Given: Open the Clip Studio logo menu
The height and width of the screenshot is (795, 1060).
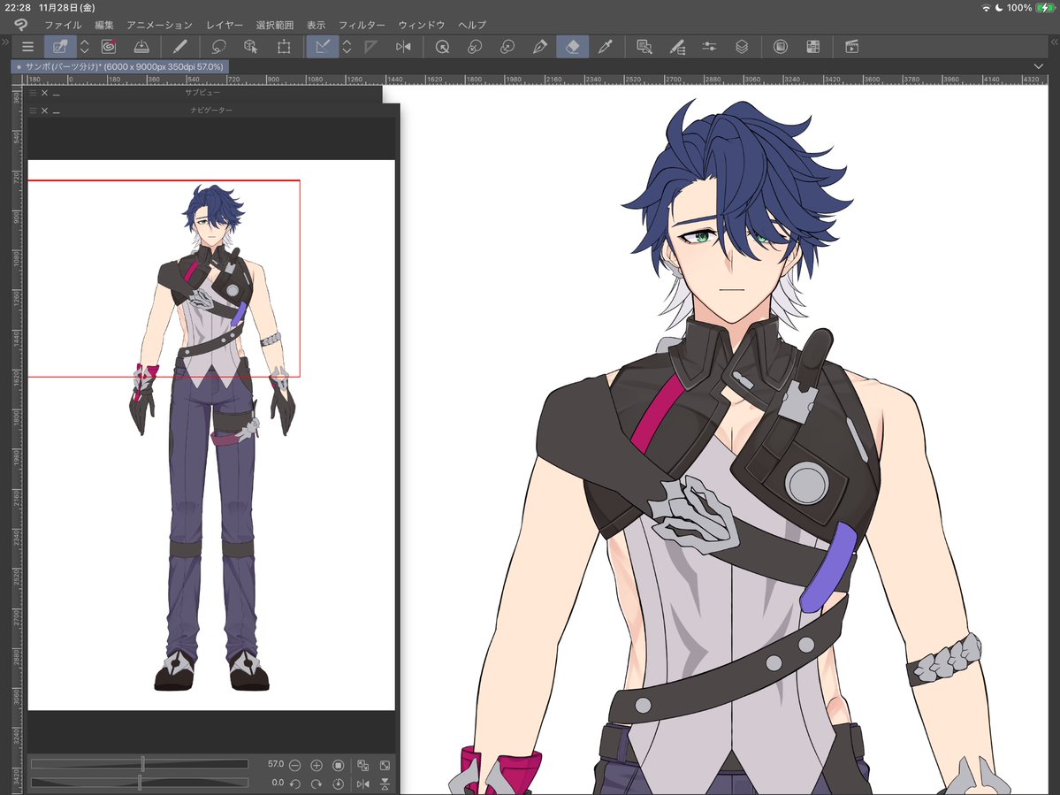Looking at the screenshot, I should point(20,25).
